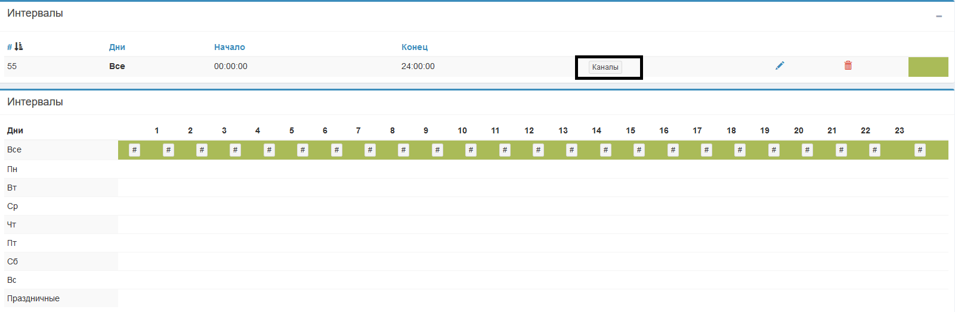Click the # marker under hour 14

(605, 150)
